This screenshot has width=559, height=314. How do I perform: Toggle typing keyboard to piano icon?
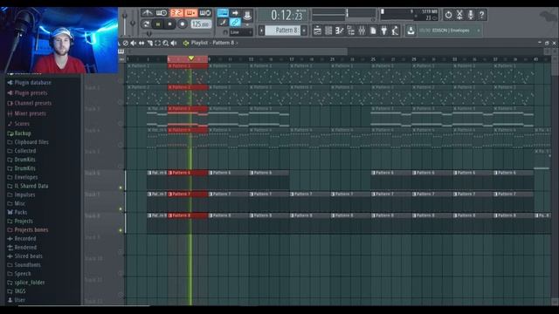(223, 13)
